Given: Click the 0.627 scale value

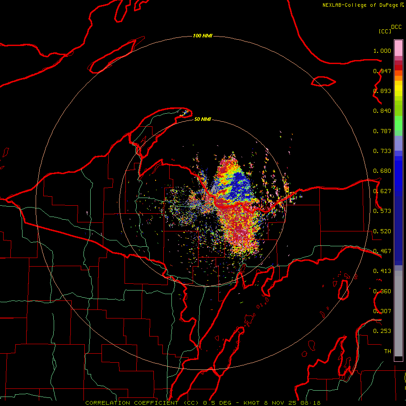Looking at the screenshot, I should pyautogui.click(x=382, y=191).
